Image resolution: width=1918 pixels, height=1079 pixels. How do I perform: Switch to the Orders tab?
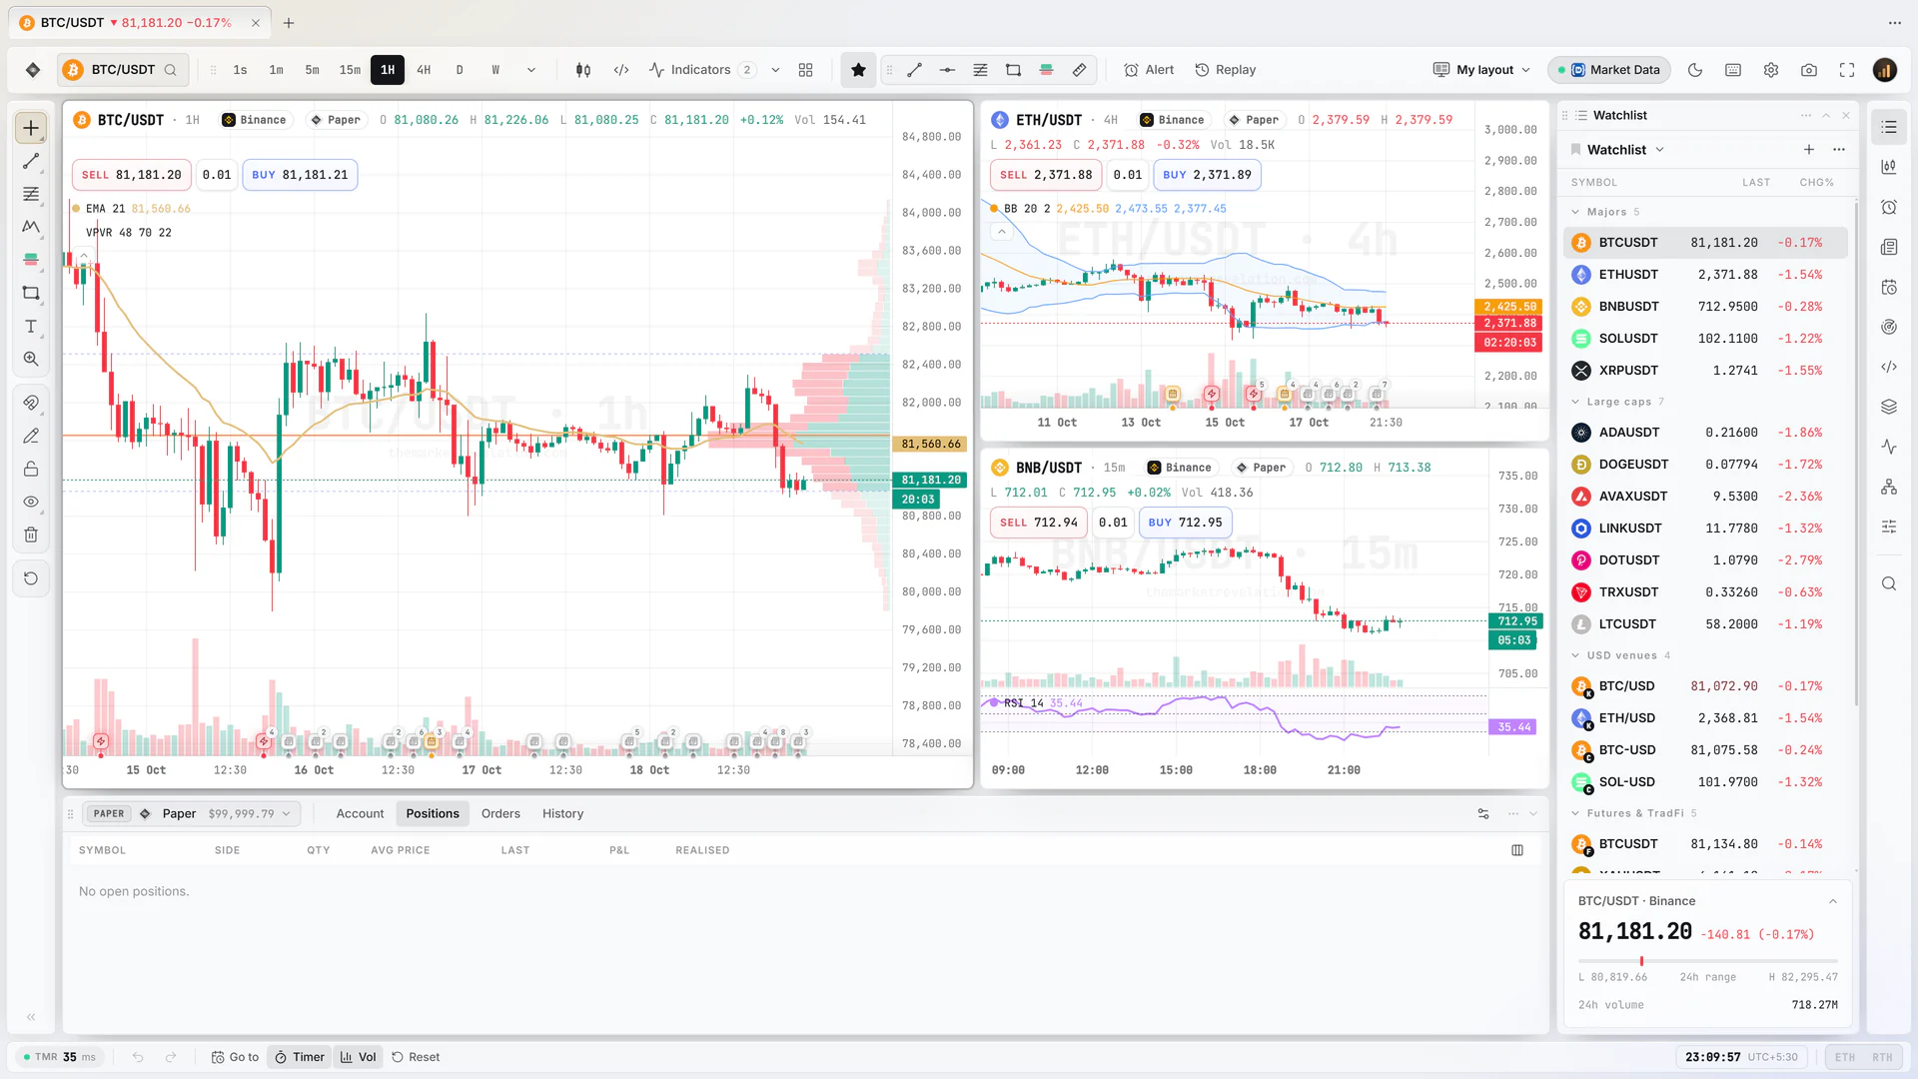click(500, 814)
